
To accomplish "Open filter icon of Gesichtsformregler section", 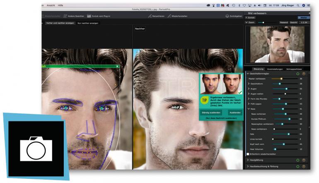I will tap(304, 74).
